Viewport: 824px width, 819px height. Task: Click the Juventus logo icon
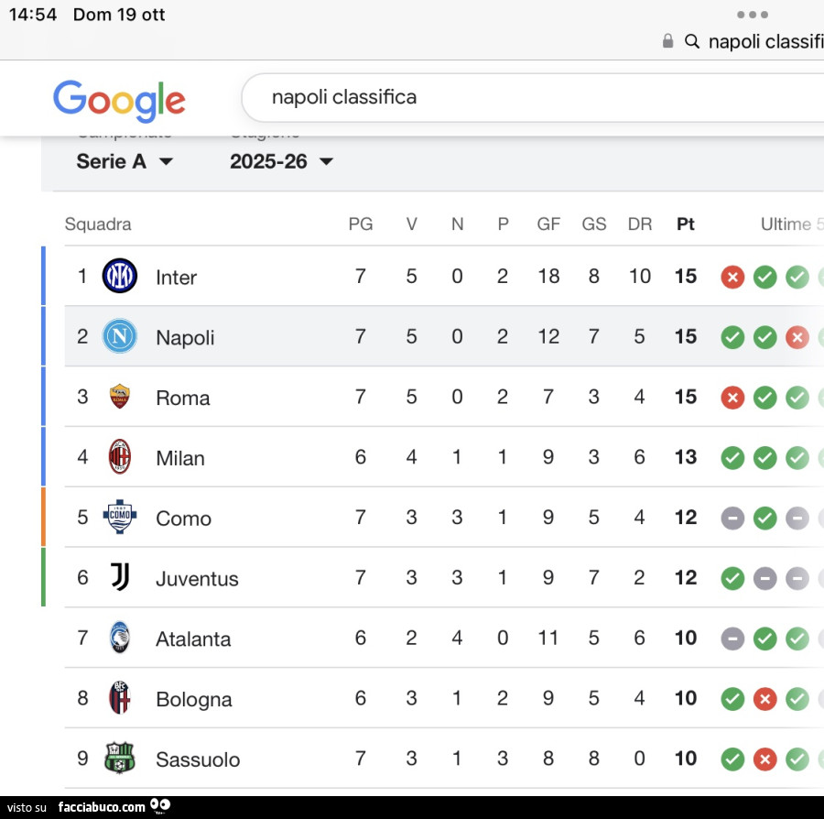[120, 577]
